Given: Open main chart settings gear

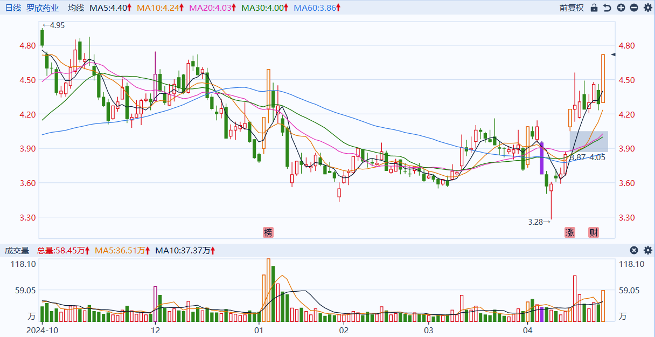Looking at the screenshot, I should point(647,8).
